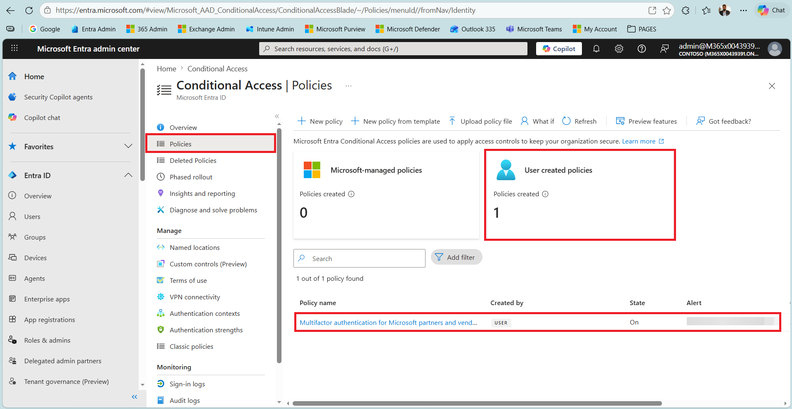792x409 pixels.
Task: Open the help question mark icon
Action: [642, 49]
